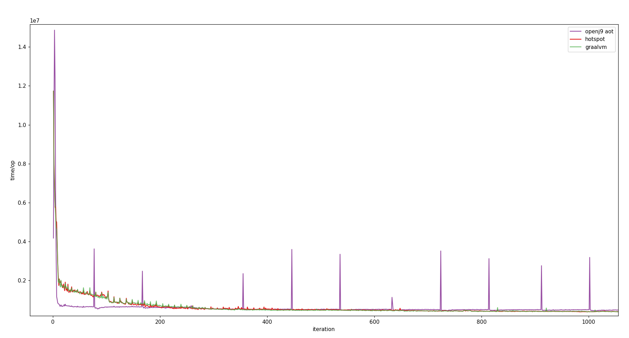Click the 1e7 exponent label above the y-axis

click(35, 21)
